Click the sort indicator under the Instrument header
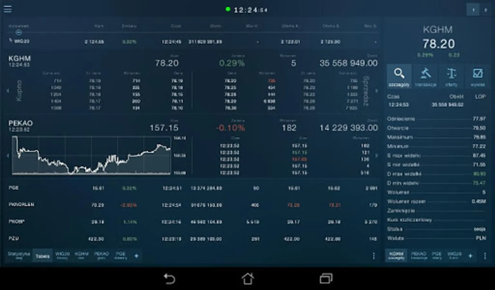 19,32
